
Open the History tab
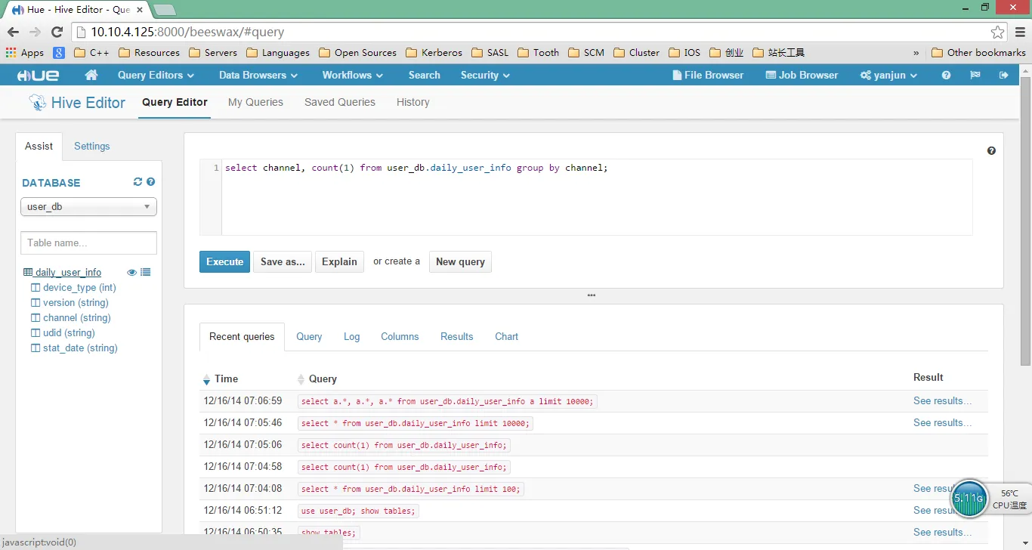point(412,103)
